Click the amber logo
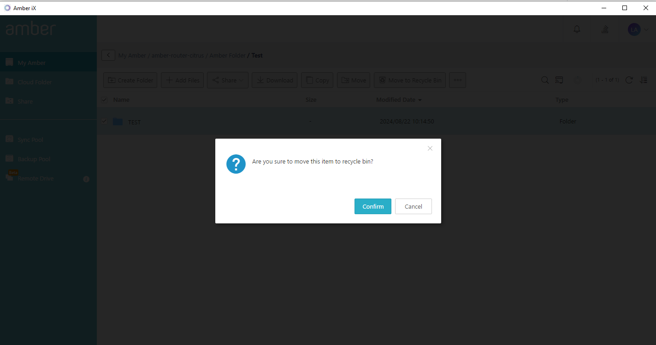The height and width of the screenshot is (345, 656). point(30,29)
